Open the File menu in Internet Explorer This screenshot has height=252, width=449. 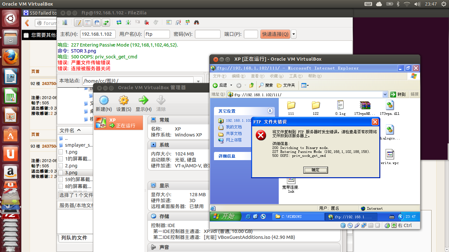219,76
